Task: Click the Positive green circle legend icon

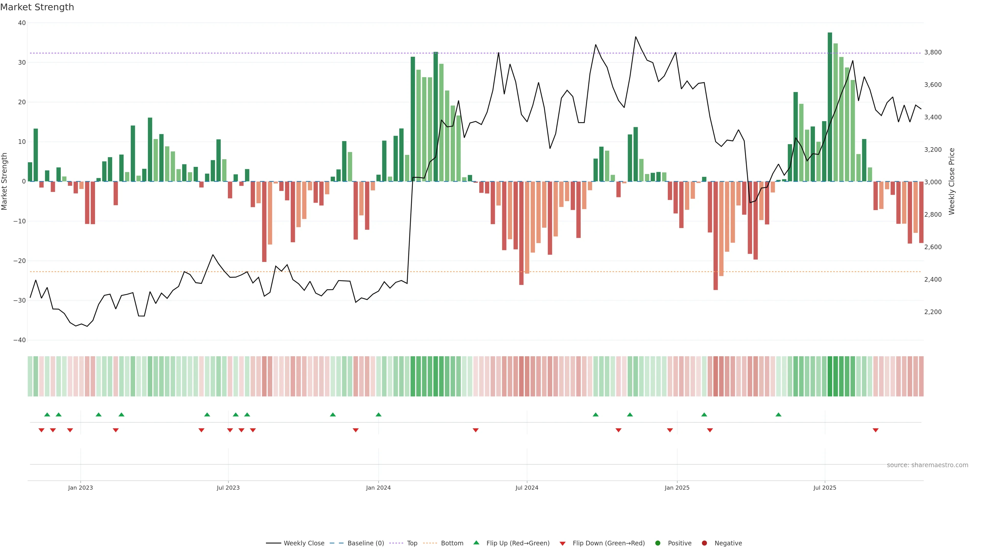Action: [657, 543]
